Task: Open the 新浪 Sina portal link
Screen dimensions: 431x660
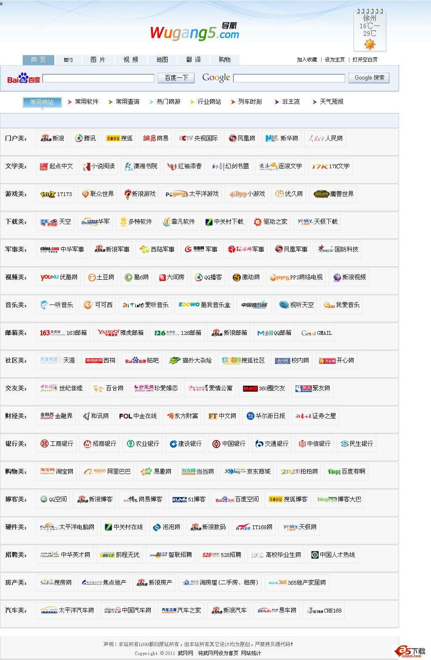Action: pos(52,138)
